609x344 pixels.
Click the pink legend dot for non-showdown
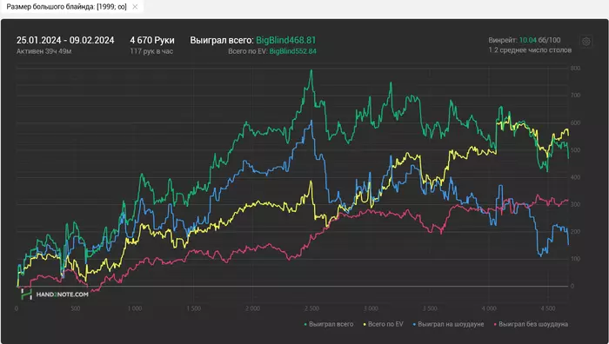(x=495, y=324)
